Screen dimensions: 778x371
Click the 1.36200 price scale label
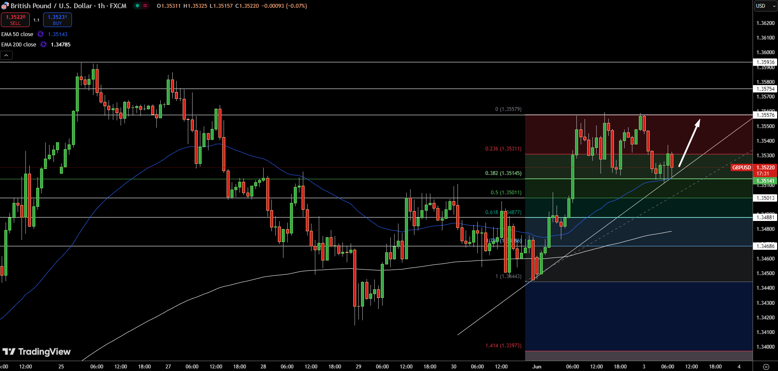coord(766,23)
